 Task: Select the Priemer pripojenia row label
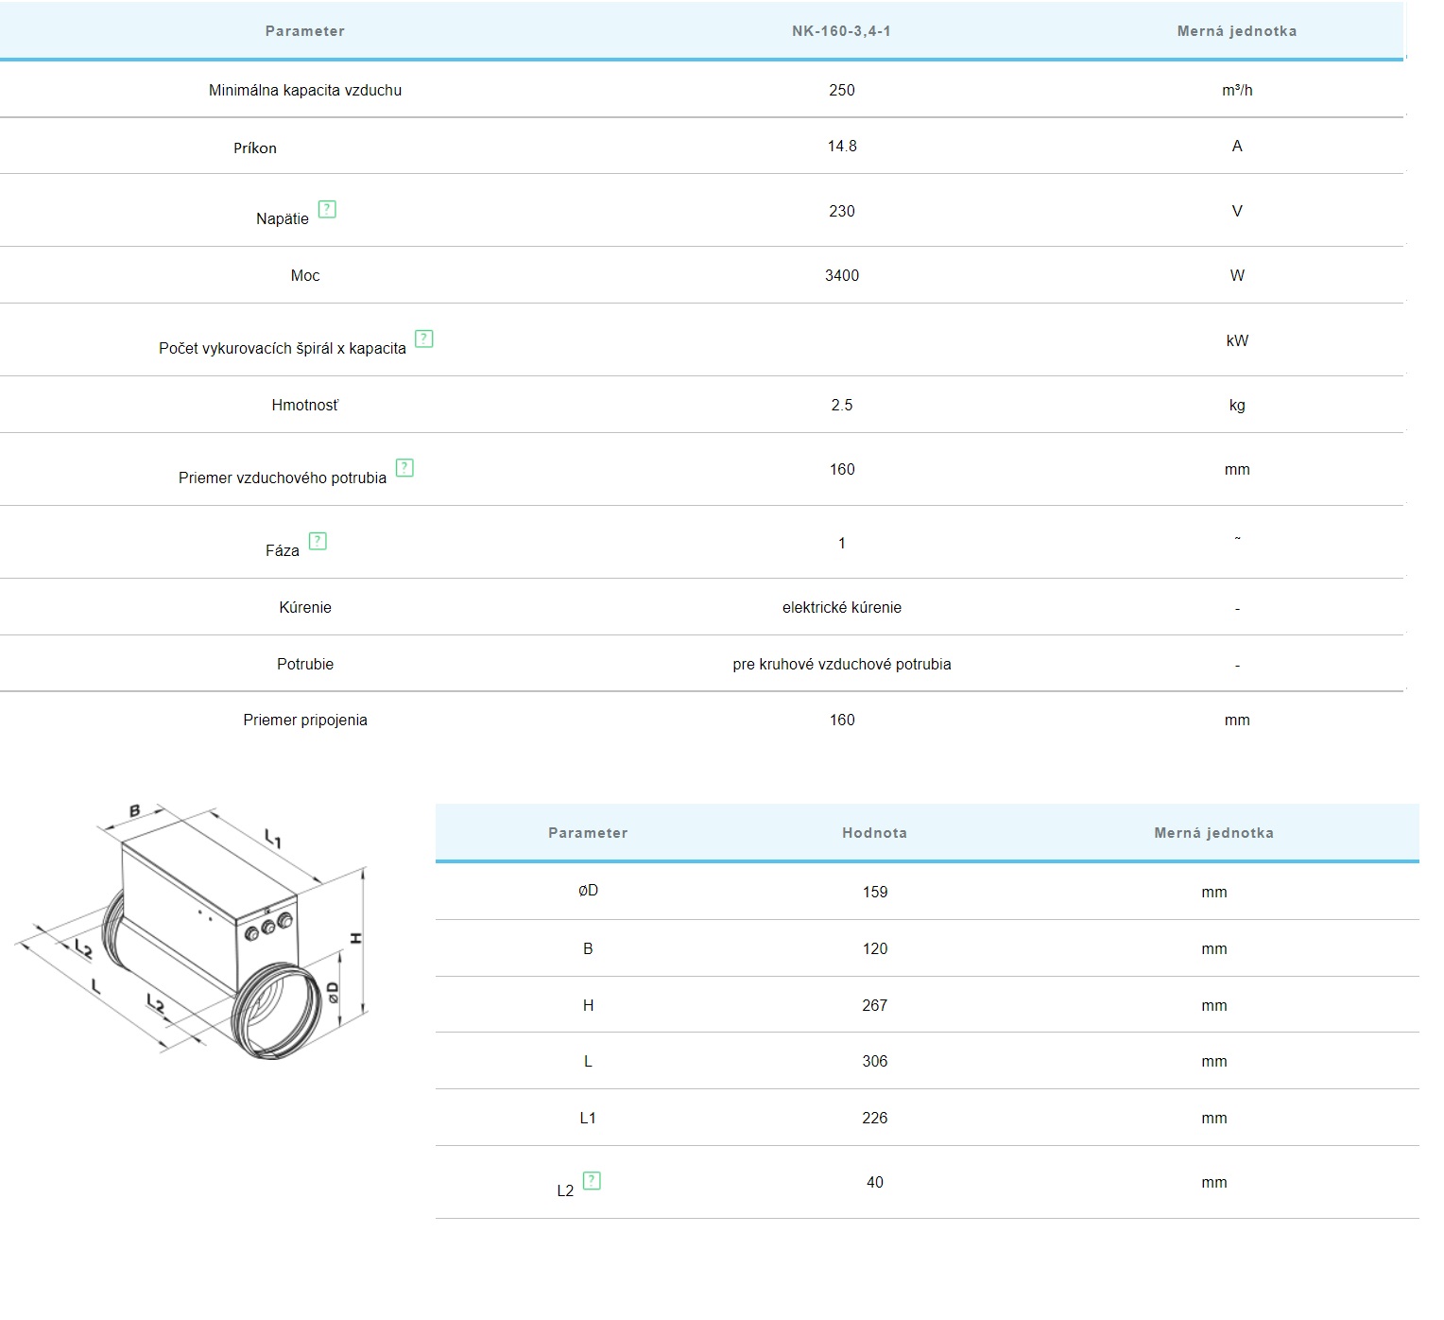click(305, 720)
